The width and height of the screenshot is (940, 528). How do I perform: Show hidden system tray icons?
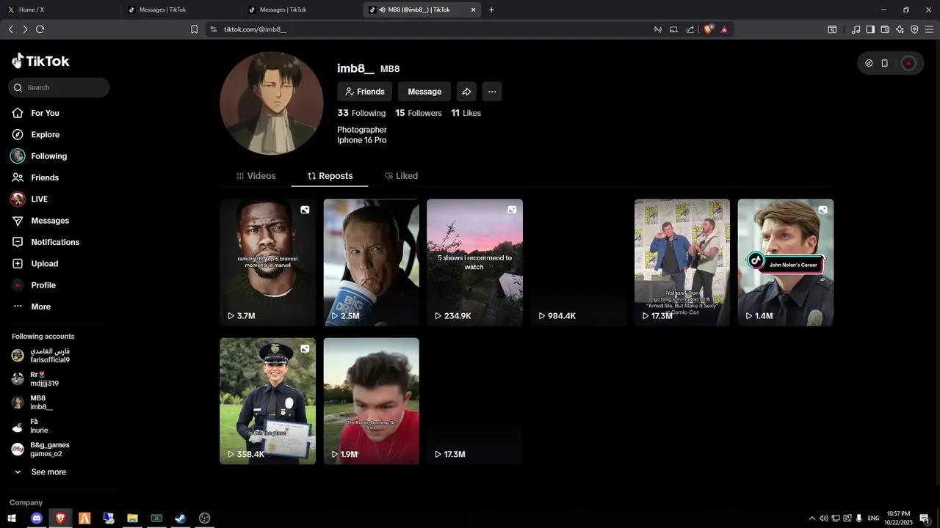pyautogui.click(x=811, y=518)
